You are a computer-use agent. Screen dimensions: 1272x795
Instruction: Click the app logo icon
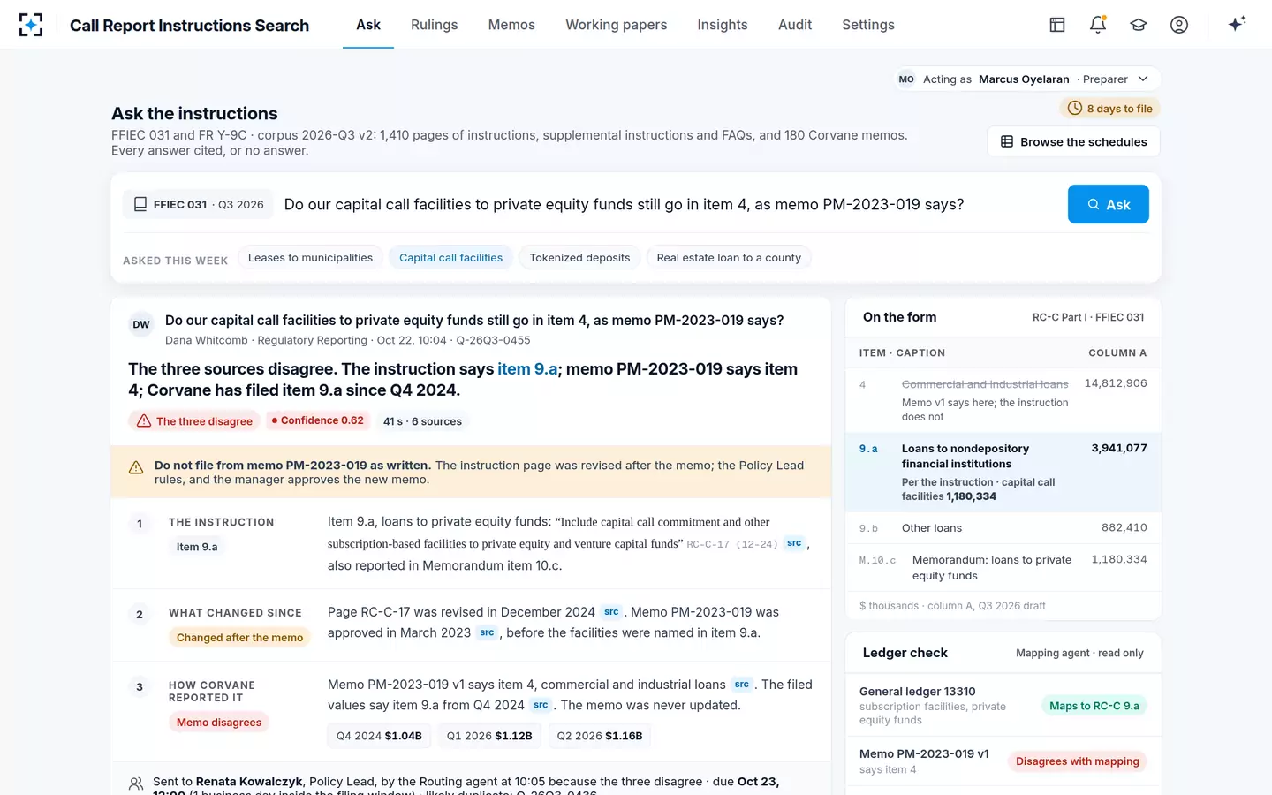[x=31, y=25]
